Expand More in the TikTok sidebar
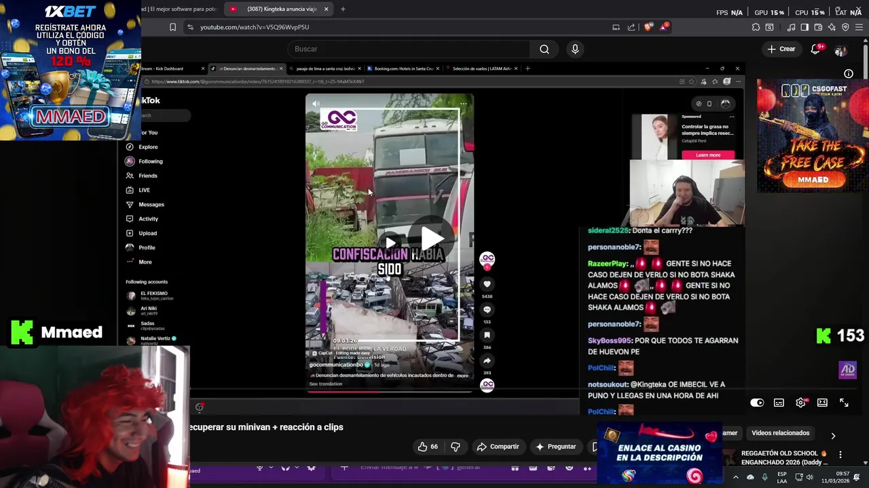Screen dimensions: 869x488 tap(139, 262)
